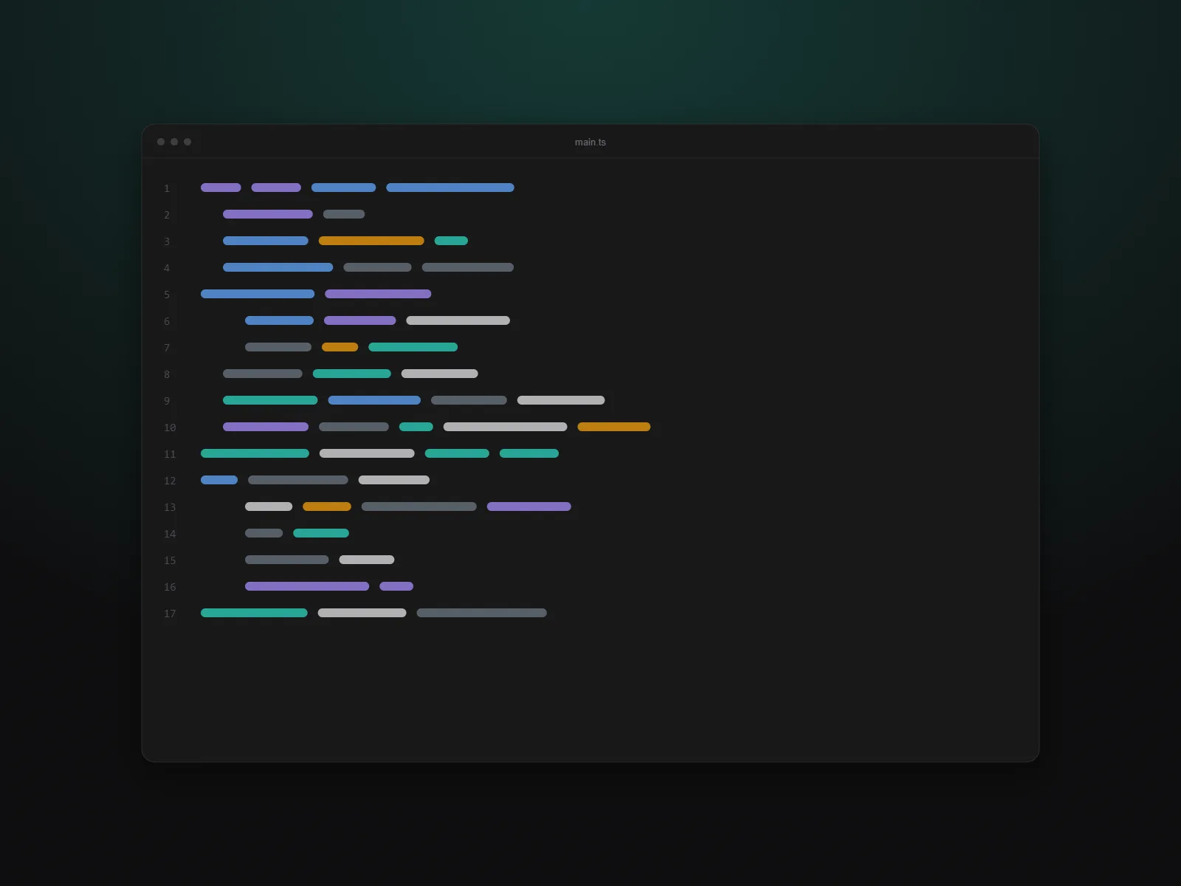Click the leftmost window control dot
This screenshot has height=886, width=1181.
tap(161, 142)
